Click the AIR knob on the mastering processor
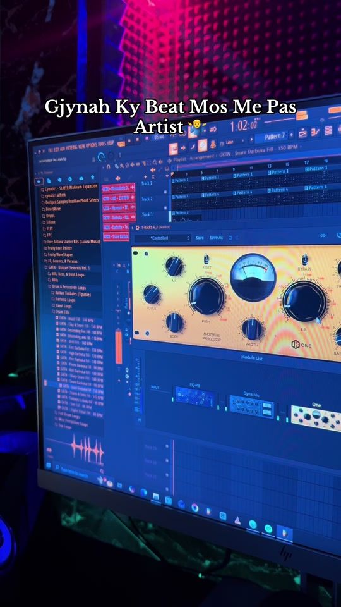This screenshot has height=607, width=341. point(174,266)
